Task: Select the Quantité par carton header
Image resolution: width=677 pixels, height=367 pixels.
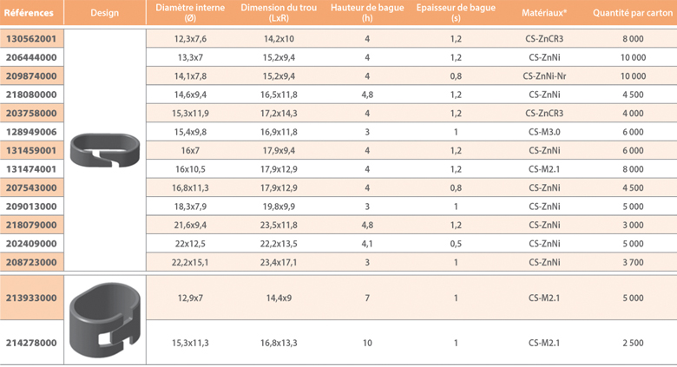Action: pyautogui.click(x=633, y=13)
